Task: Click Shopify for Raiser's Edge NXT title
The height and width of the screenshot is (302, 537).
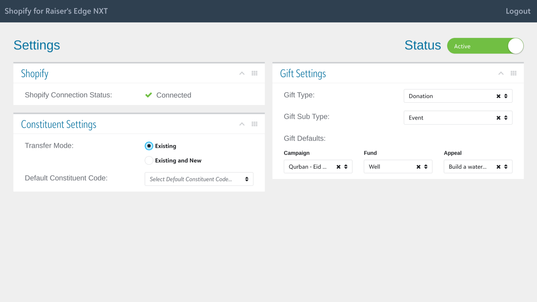Action: point(56,11)
